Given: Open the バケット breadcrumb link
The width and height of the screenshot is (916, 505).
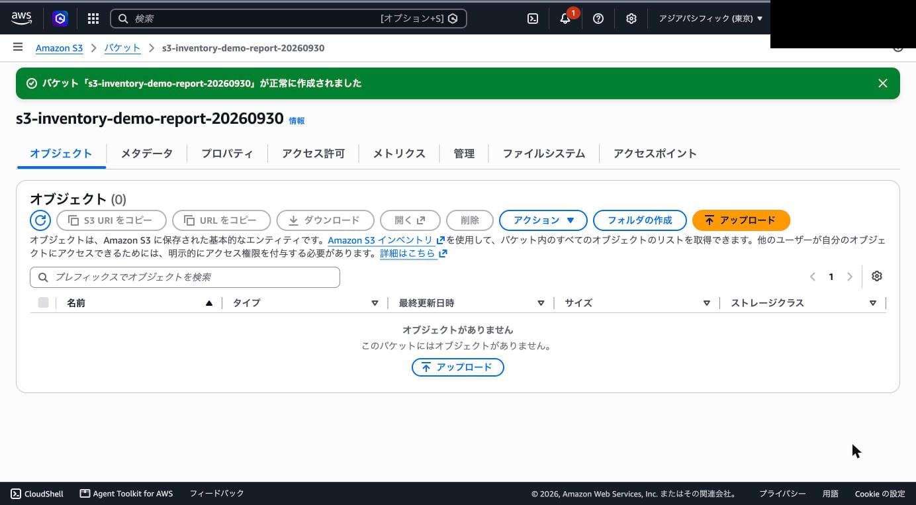Looking at the screenshot, I should pos(122,48).
